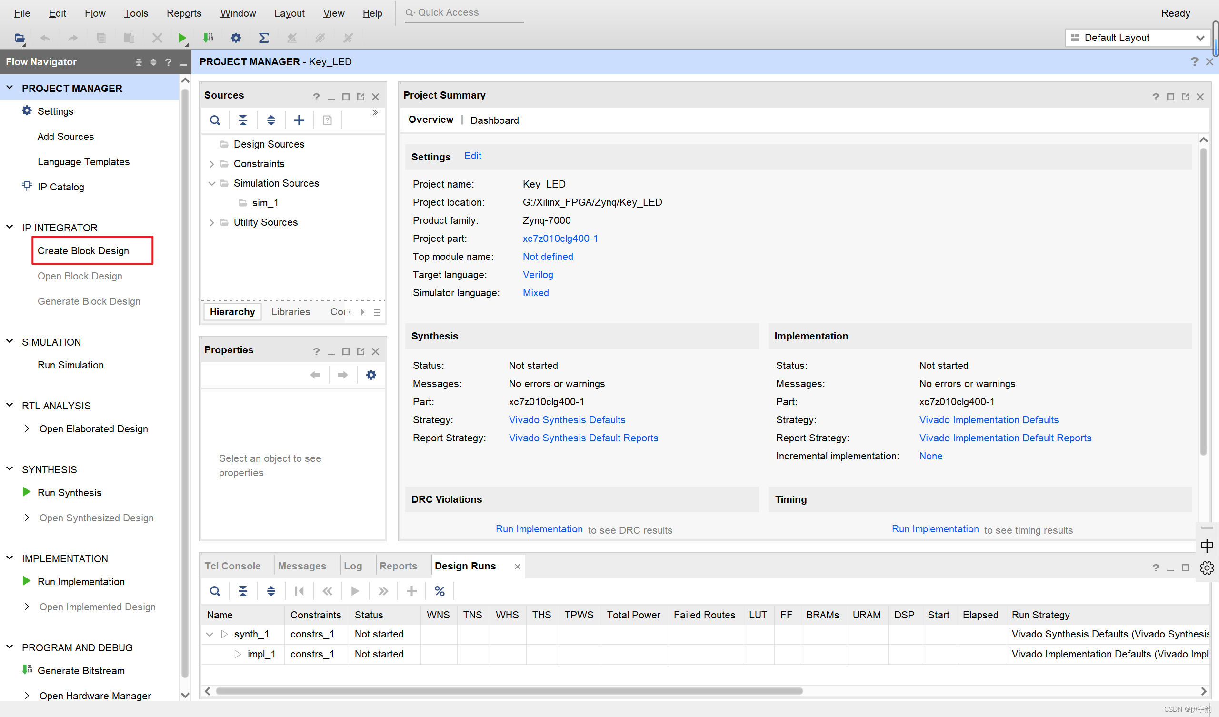Open Flow Navigator help question mark
Image resolution: width=1219 pixels, height=717 pixels.
click(x=168, y=62)
